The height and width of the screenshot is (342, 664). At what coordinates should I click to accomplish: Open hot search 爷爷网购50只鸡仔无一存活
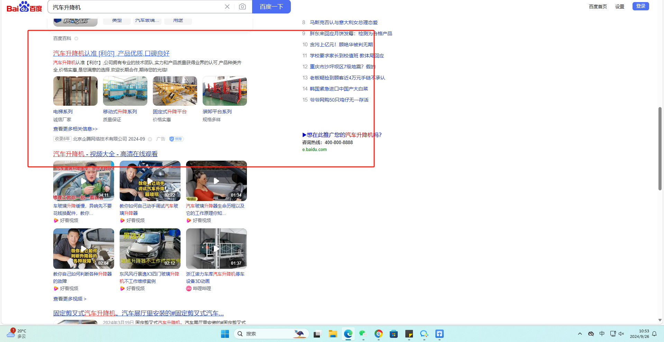coord(339,100)
